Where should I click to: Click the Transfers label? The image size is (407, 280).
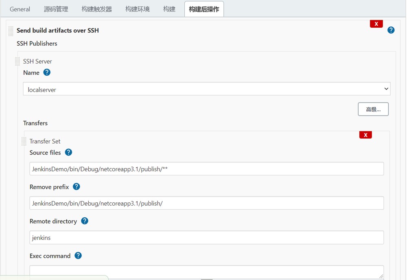point(35,123)
